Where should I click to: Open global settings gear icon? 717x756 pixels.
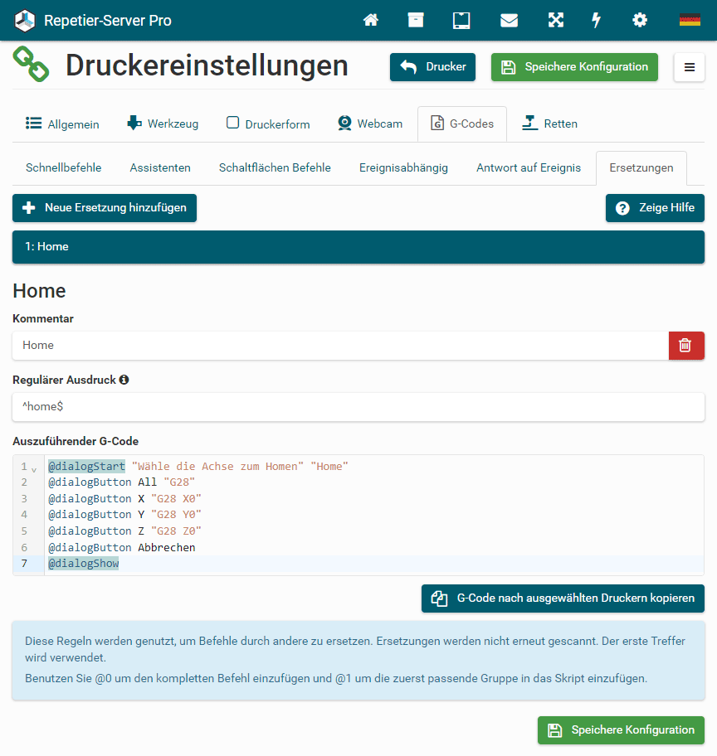(x=640, y=20)
